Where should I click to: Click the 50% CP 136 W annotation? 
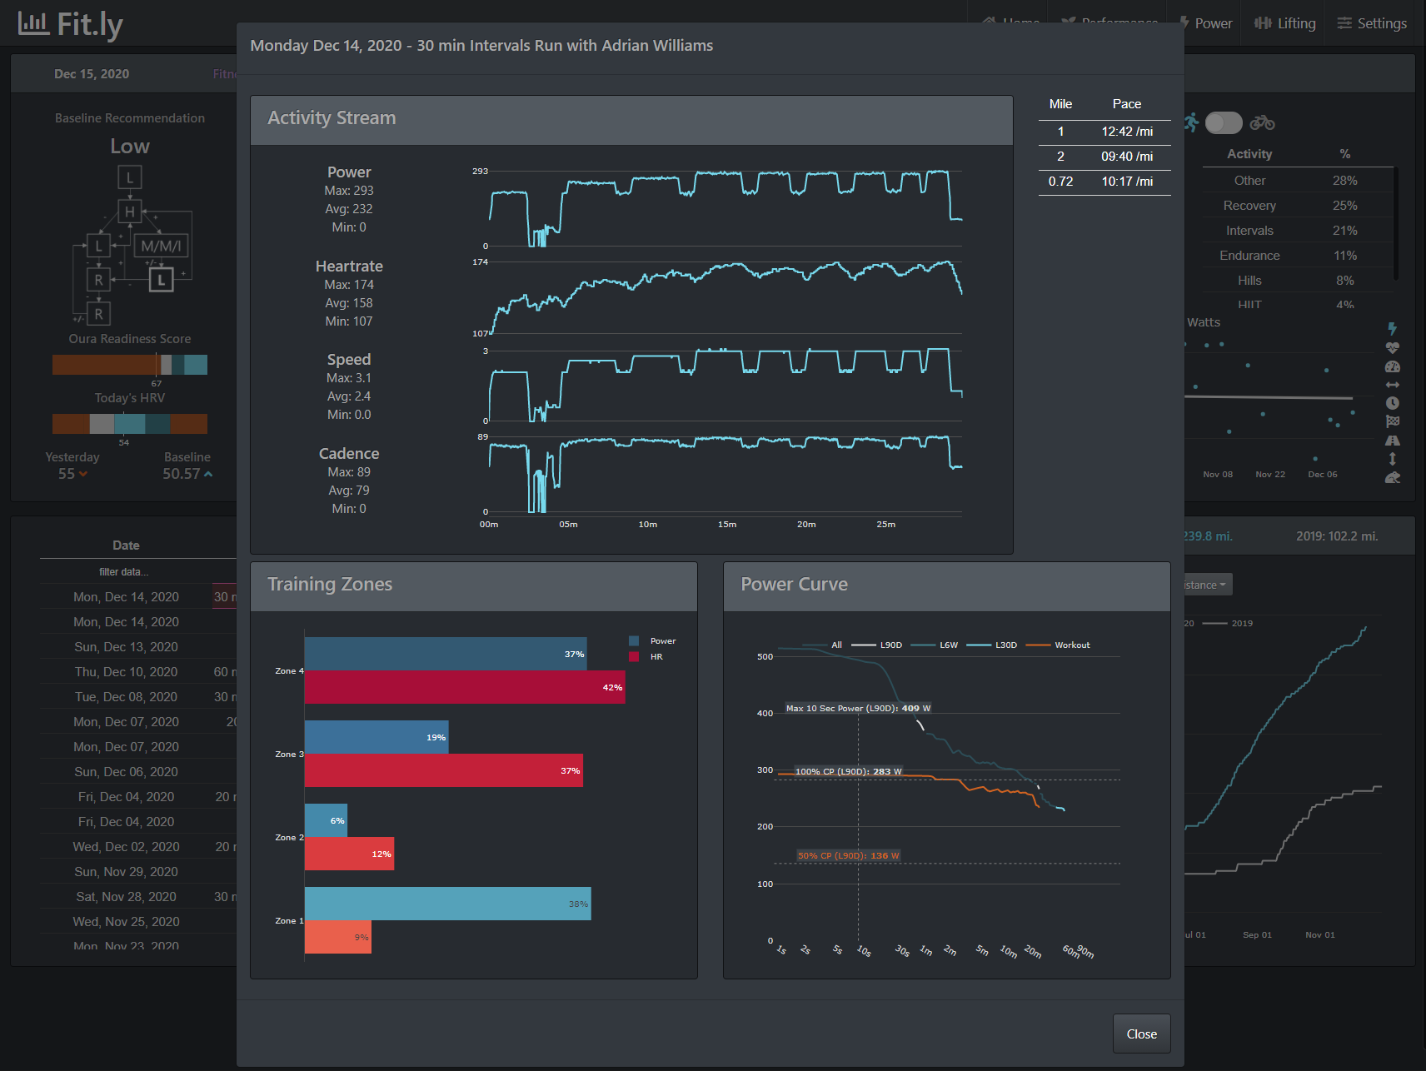[848, 856]
